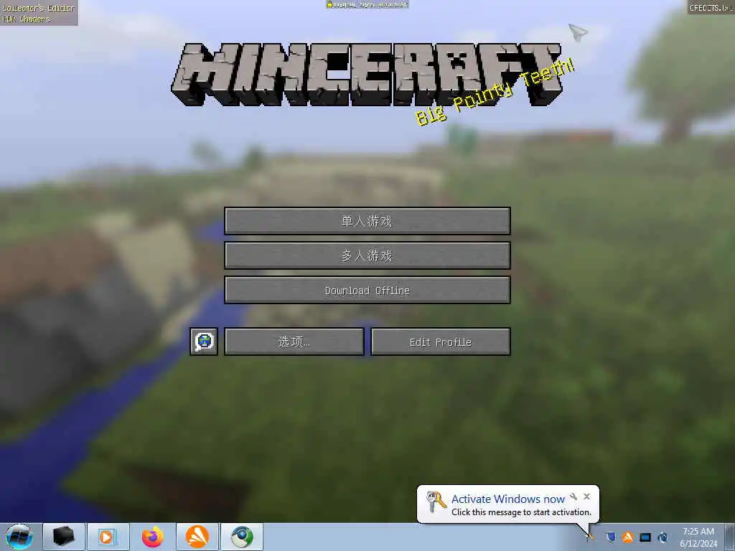735x551 pixels.
Task: Open CREDITS.txt link in top-right corner
Action: [711, 7]
